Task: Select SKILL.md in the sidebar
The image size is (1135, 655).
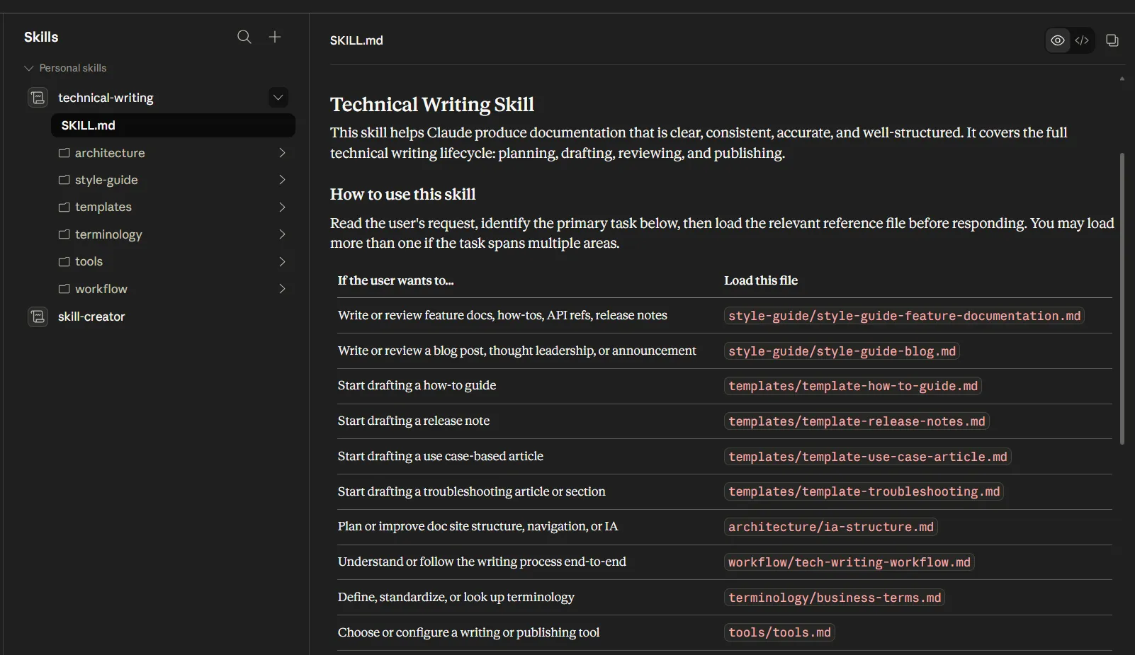Action: pos(88,125)
